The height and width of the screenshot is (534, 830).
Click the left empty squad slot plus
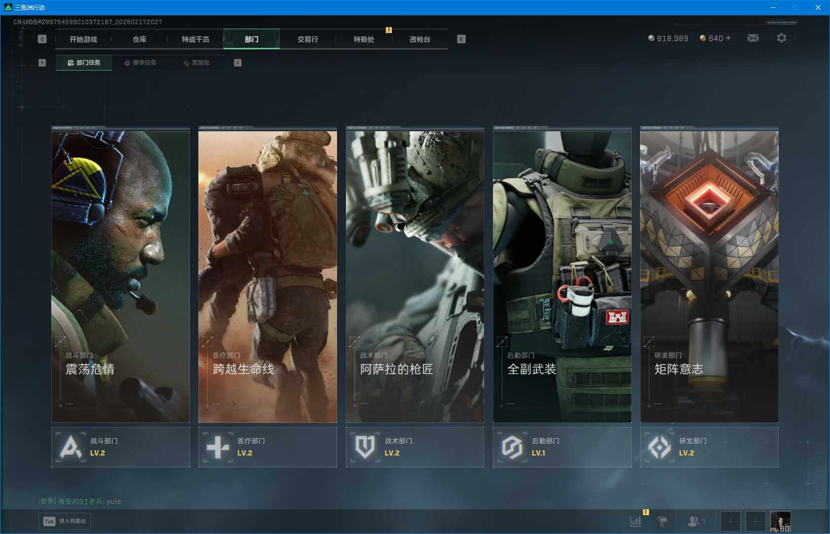click(730, 521)
